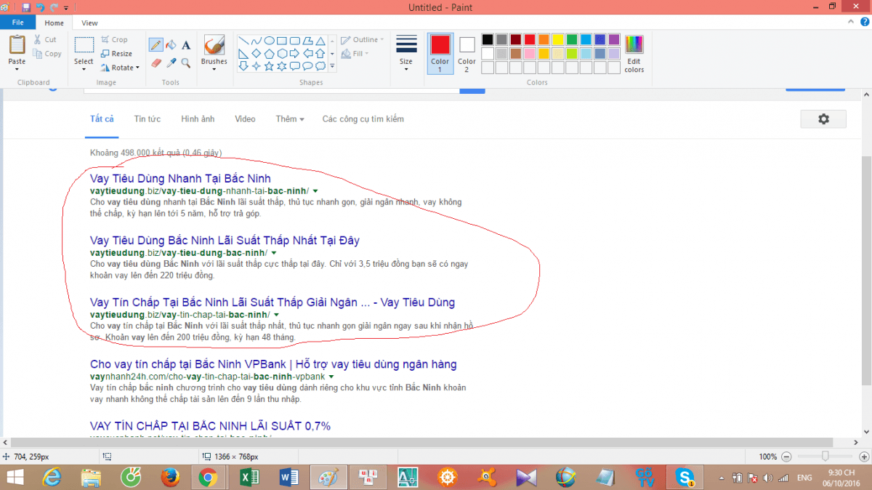
Task: Click the Zoom in plus button
Action: pyautogui.click(x=863, y=457)
